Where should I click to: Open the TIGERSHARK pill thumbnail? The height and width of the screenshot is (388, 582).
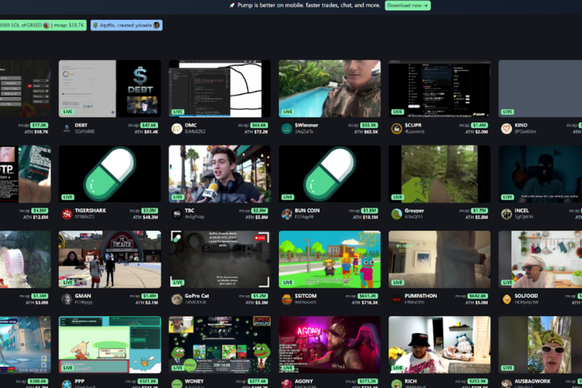tap(110, 174)
